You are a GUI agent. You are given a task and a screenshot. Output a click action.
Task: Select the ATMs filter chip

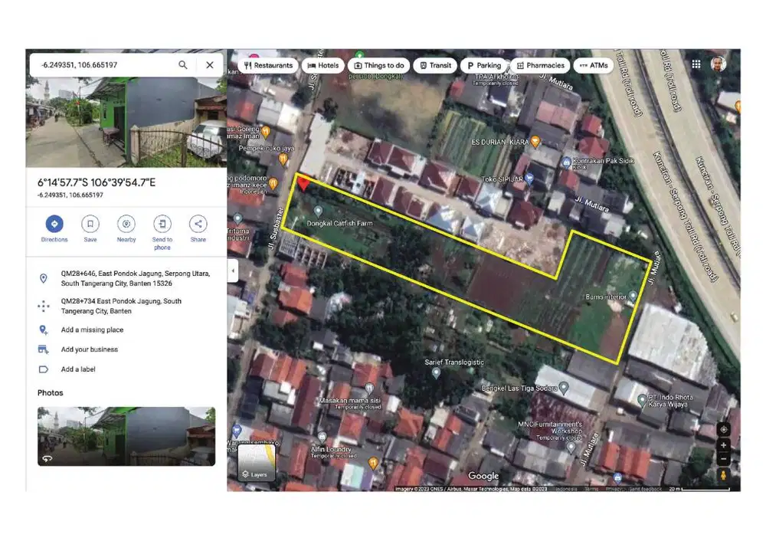click(x=593, y=65)
